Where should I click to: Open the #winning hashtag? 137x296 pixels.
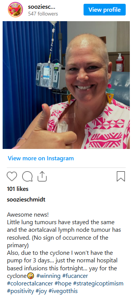[x=48, y=276]
